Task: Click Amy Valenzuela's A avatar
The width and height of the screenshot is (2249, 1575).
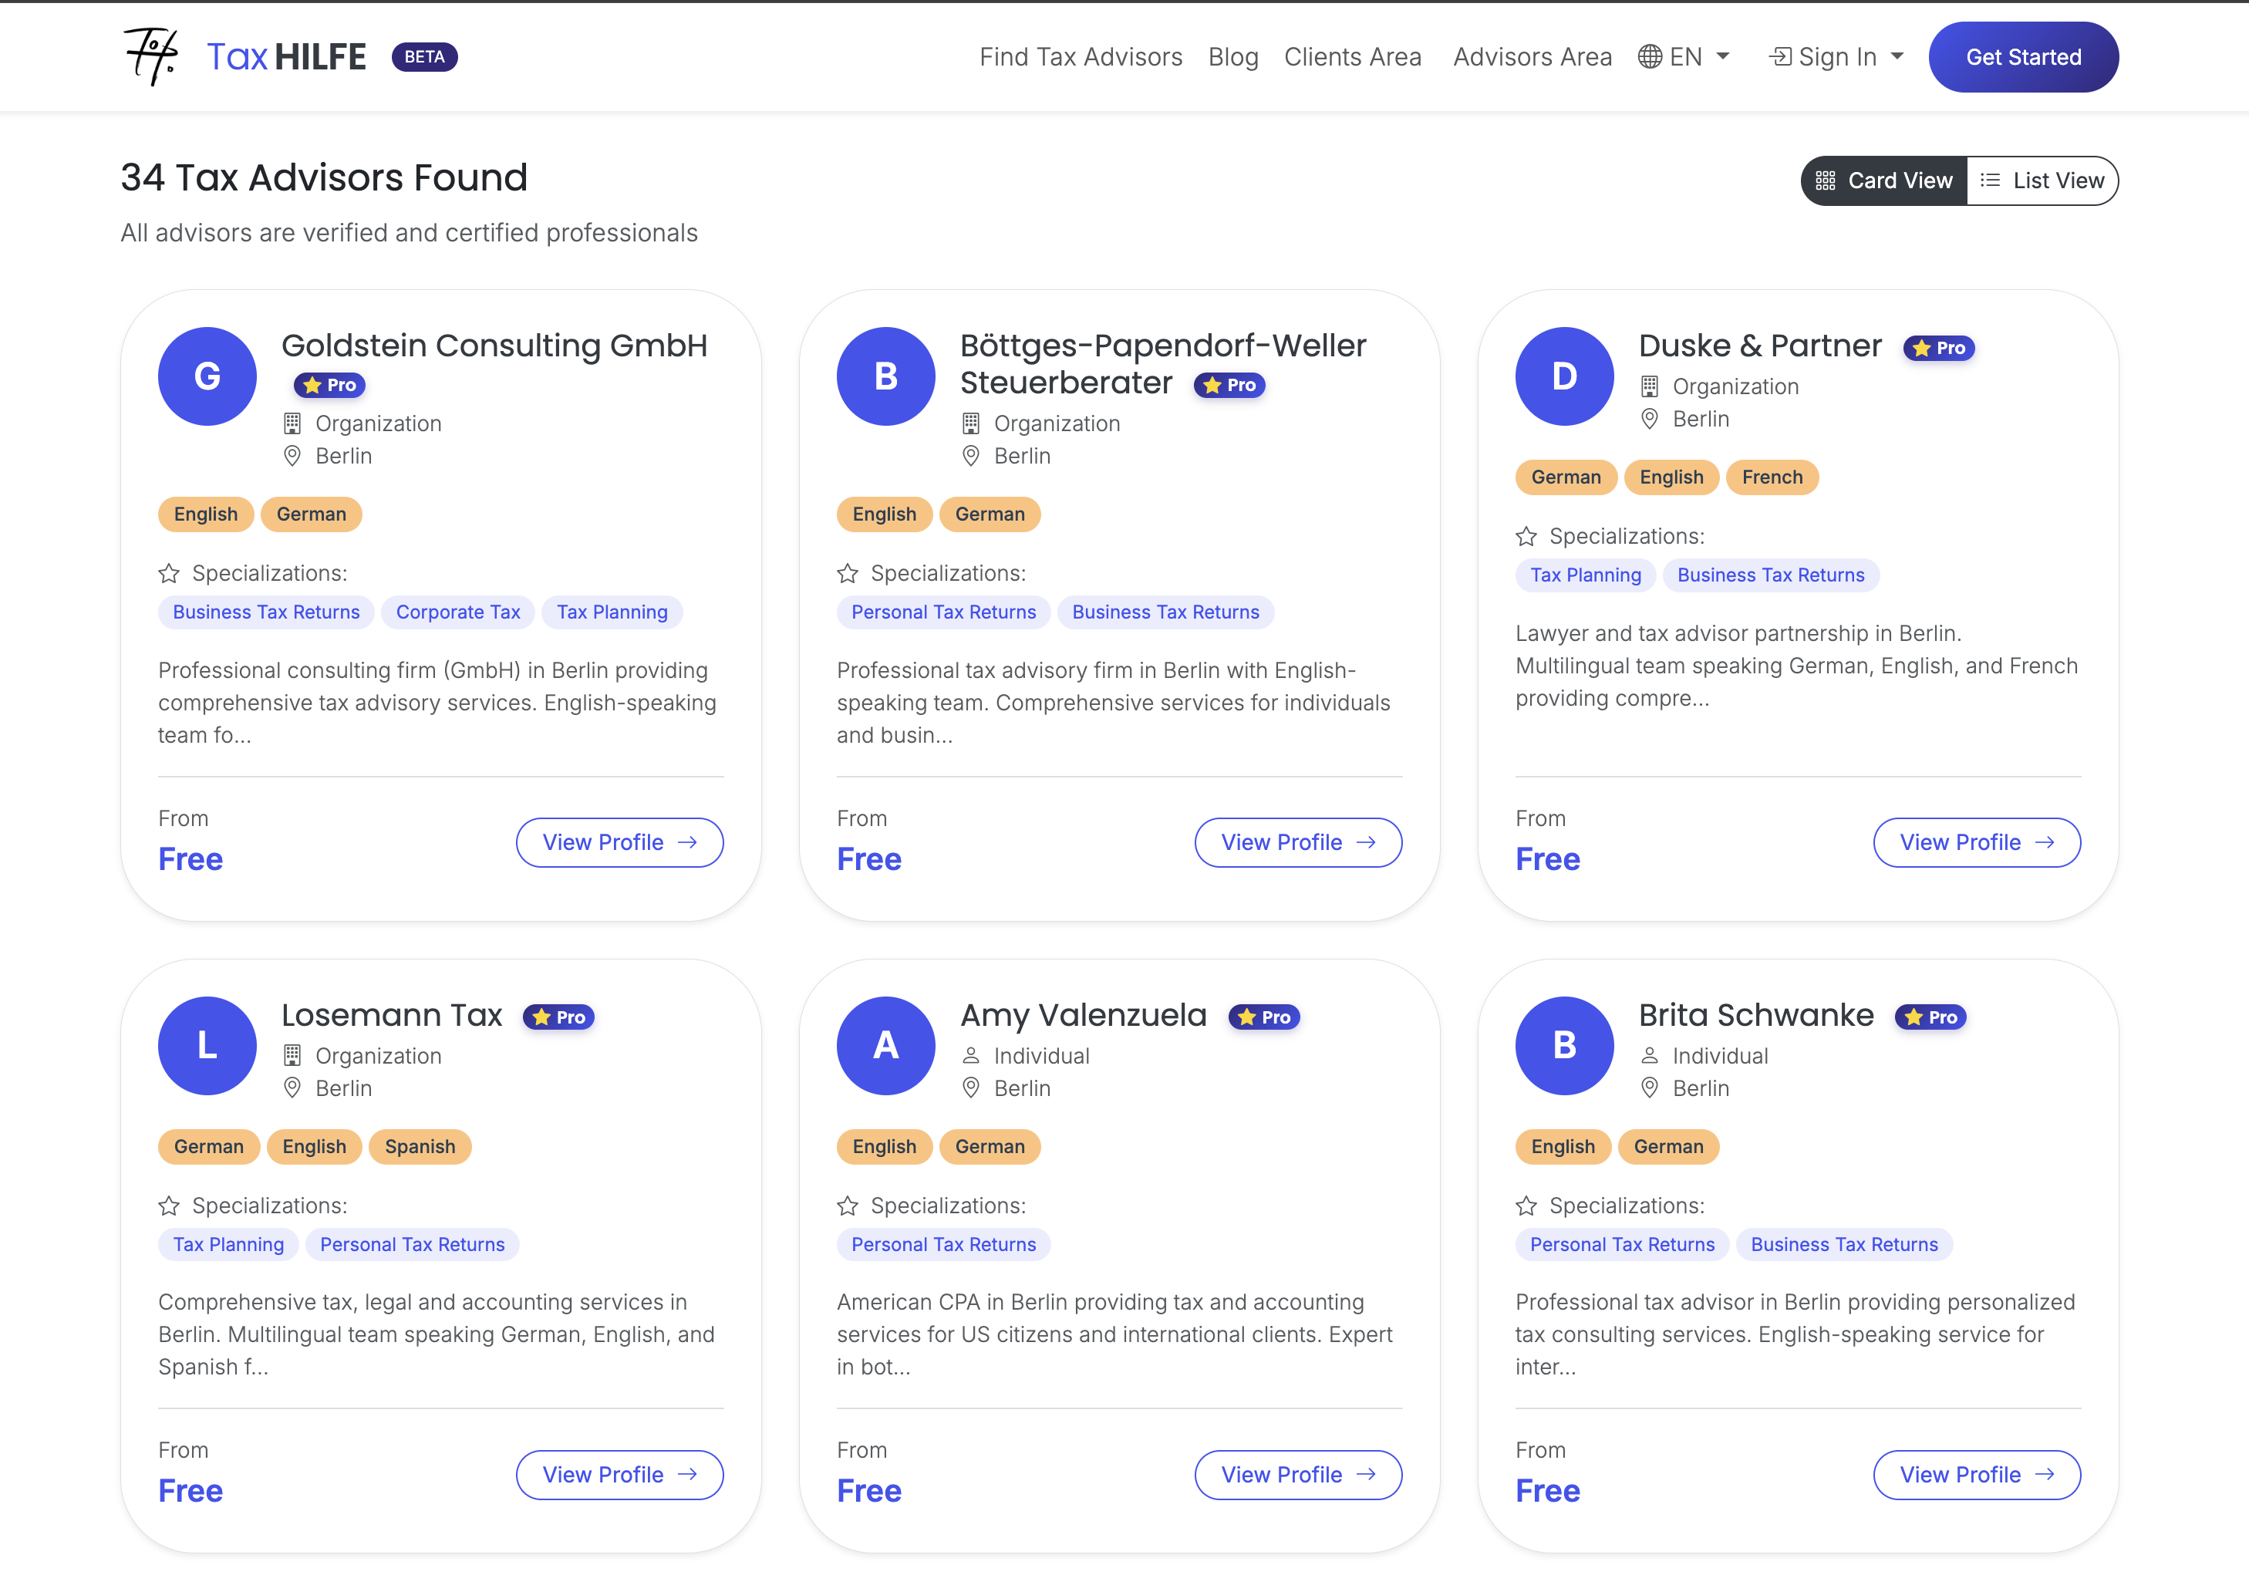Action: tap(885, 1045)
